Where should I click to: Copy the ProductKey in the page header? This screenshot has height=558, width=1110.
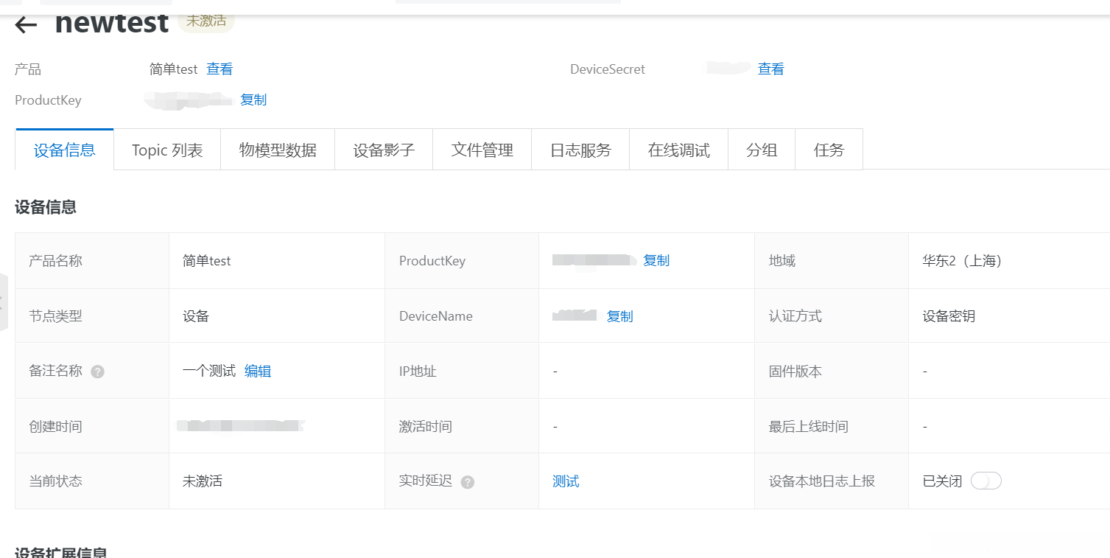pos(253,100)
